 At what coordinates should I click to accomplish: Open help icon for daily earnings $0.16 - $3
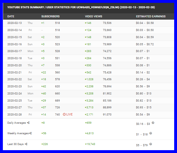(x=153, y=123)
